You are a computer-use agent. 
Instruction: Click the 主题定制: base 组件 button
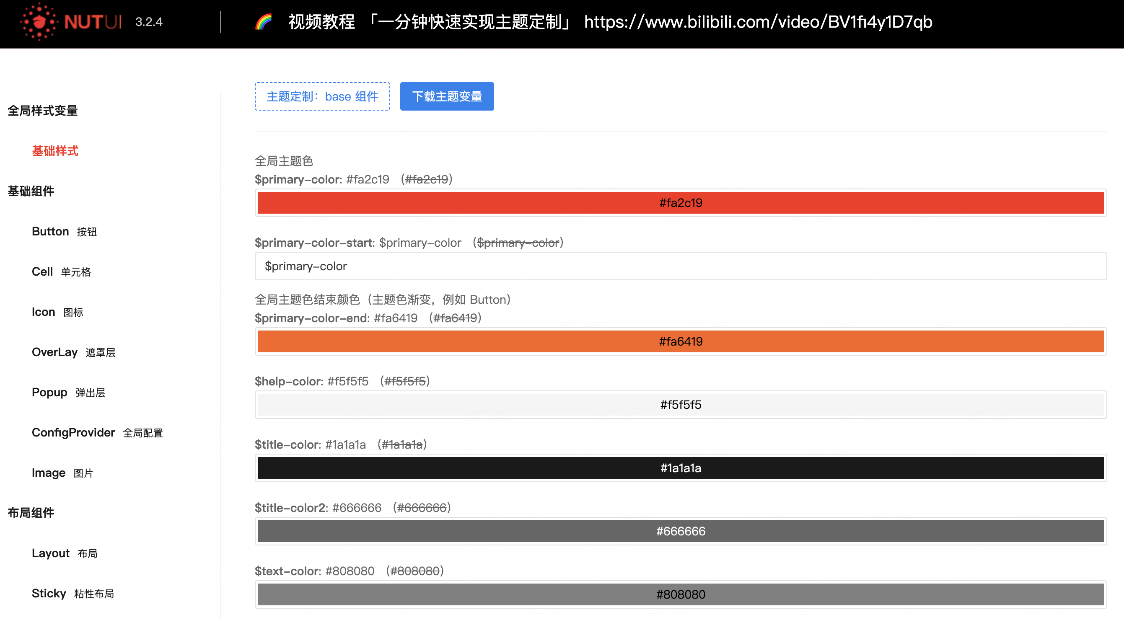tap(322, 96)
